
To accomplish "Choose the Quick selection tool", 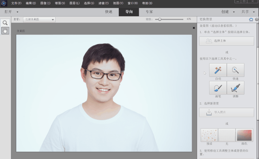I will click(235, 70).
